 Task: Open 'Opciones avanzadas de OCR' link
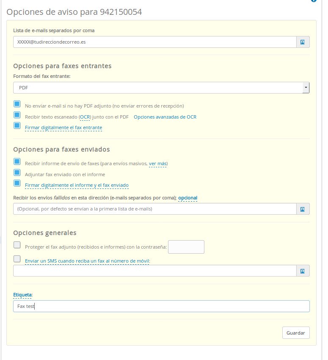[x=165, y=117]
